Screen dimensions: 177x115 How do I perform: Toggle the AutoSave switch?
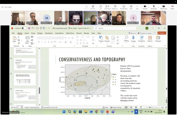(24, 28)
